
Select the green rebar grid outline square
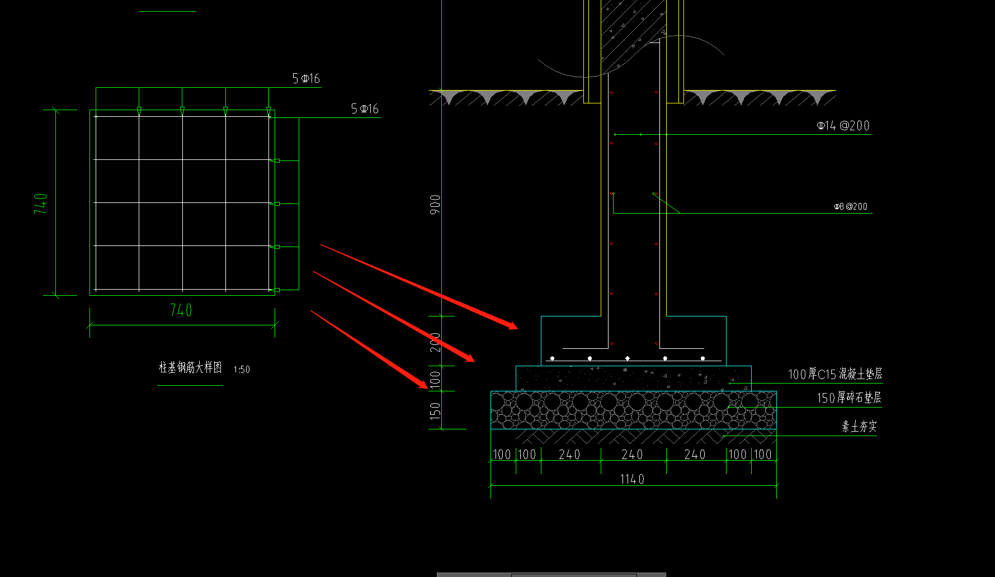point(182,203)
